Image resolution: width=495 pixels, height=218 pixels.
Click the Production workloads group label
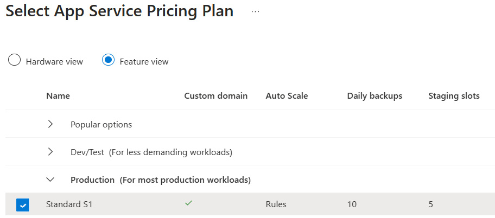coord(161,180)
